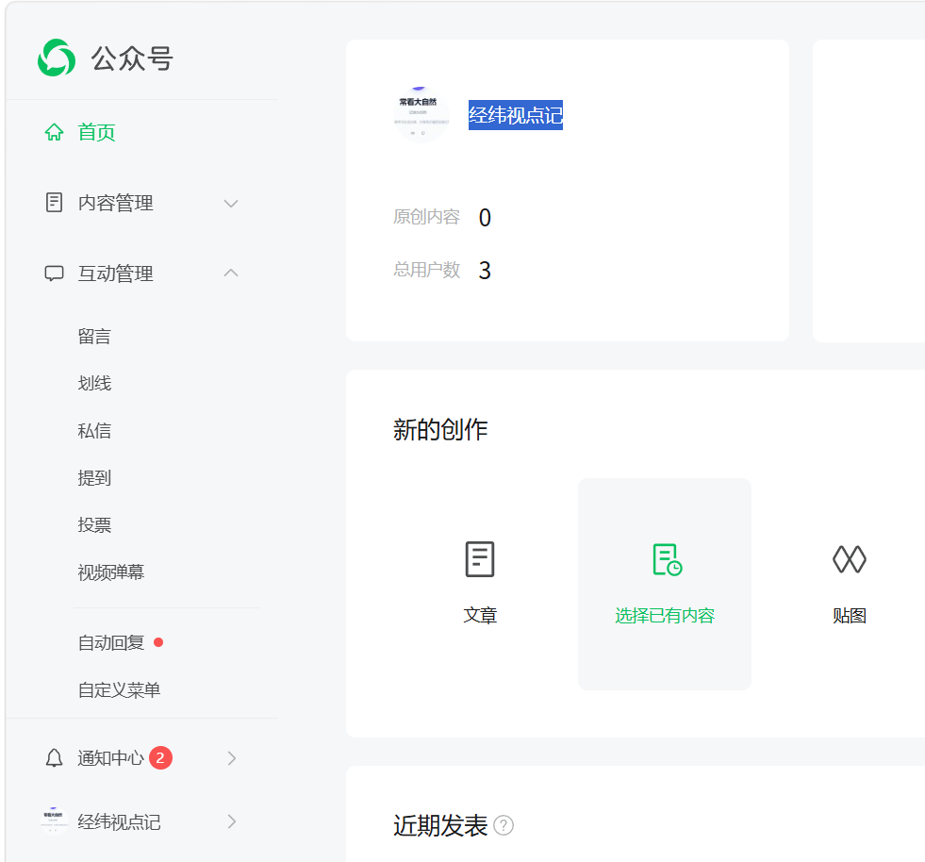Open the 留言 menu item
This screenshot has width=925, height=862.
(94, 337)
